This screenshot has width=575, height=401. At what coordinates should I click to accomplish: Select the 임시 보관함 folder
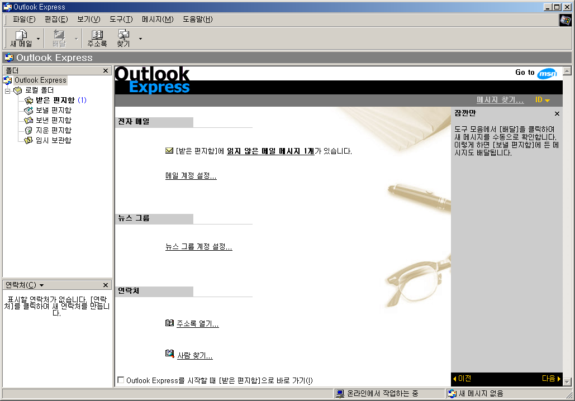[54, 140]
